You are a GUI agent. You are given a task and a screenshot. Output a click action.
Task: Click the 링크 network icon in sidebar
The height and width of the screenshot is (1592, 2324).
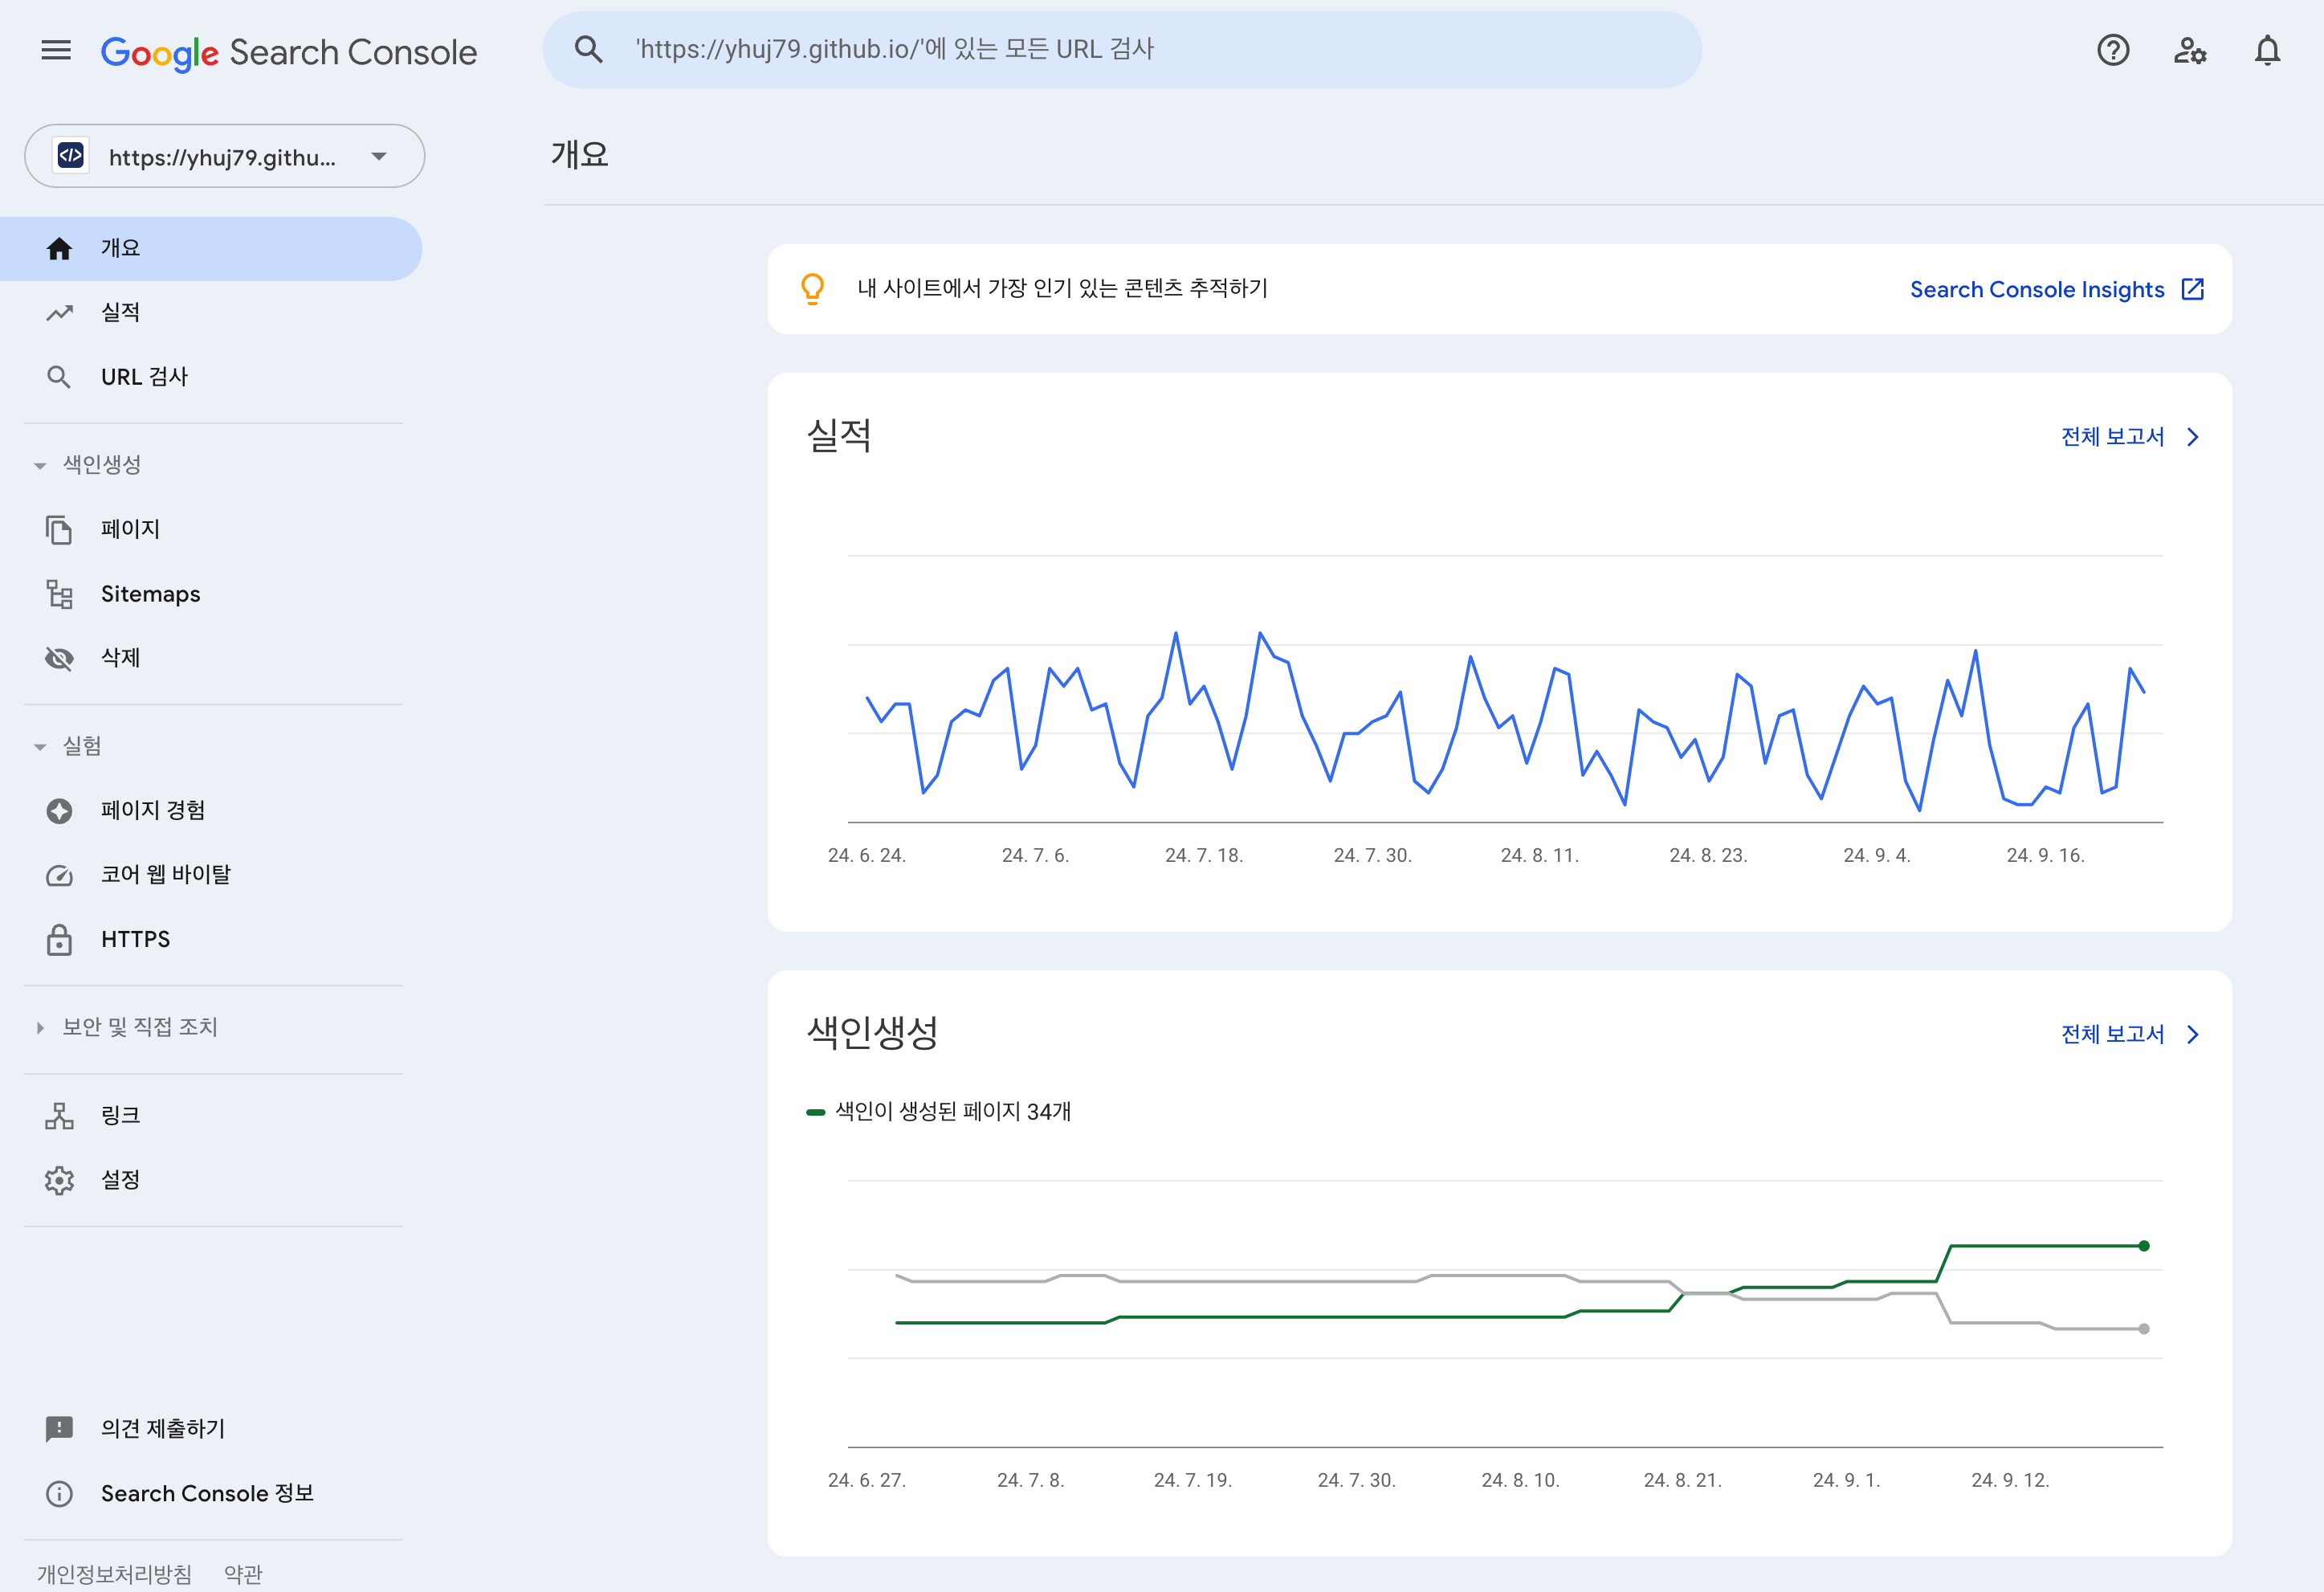pos(59,1116)
